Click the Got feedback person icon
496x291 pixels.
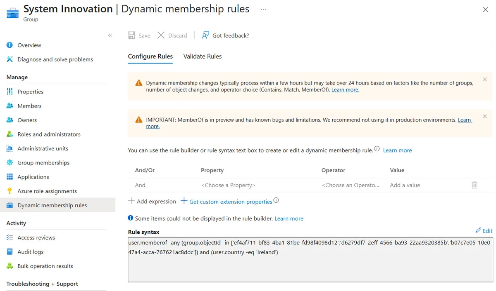(205, 35)
